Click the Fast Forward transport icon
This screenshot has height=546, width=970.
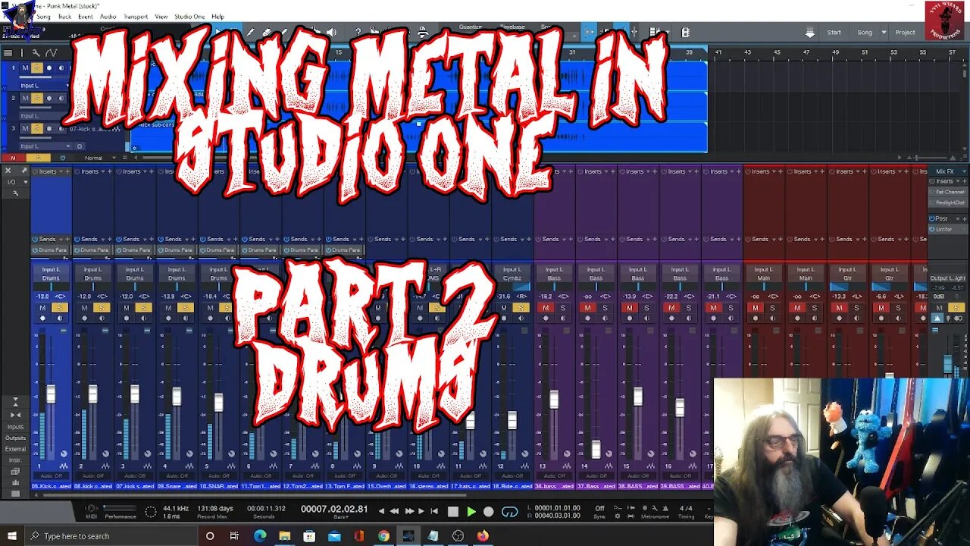click(410, 512)
